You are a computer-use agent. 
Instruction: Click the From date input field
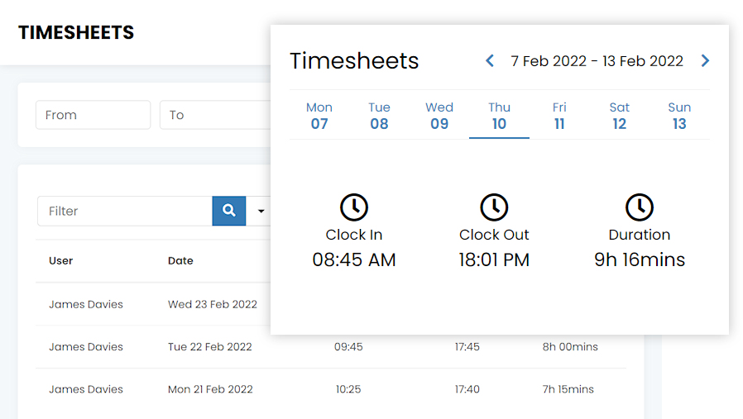coord(93,115)
